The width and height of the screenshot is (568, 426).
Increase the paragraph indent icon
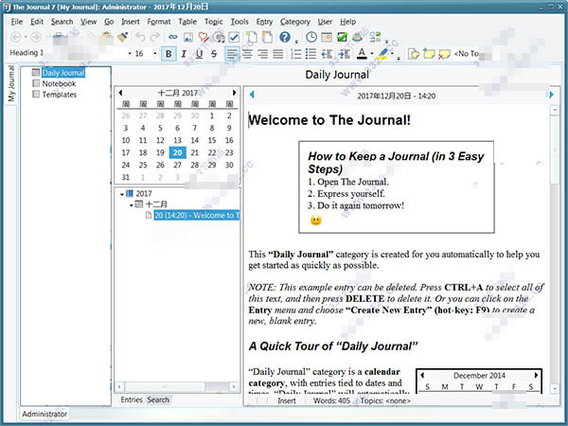point(344,54)
